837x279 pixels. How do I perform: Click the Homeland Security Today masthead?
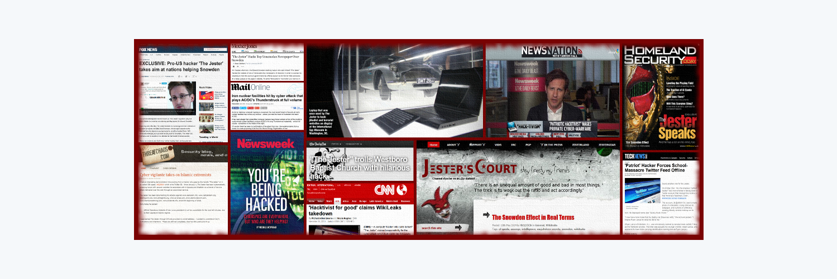pyautogui.click(x=660, y=55)
